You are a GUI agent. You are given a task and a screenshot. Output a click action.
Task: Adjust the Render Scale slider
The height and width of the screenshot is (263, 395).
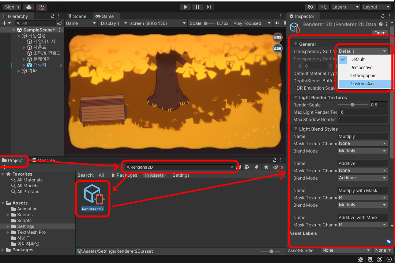[353, 105]
